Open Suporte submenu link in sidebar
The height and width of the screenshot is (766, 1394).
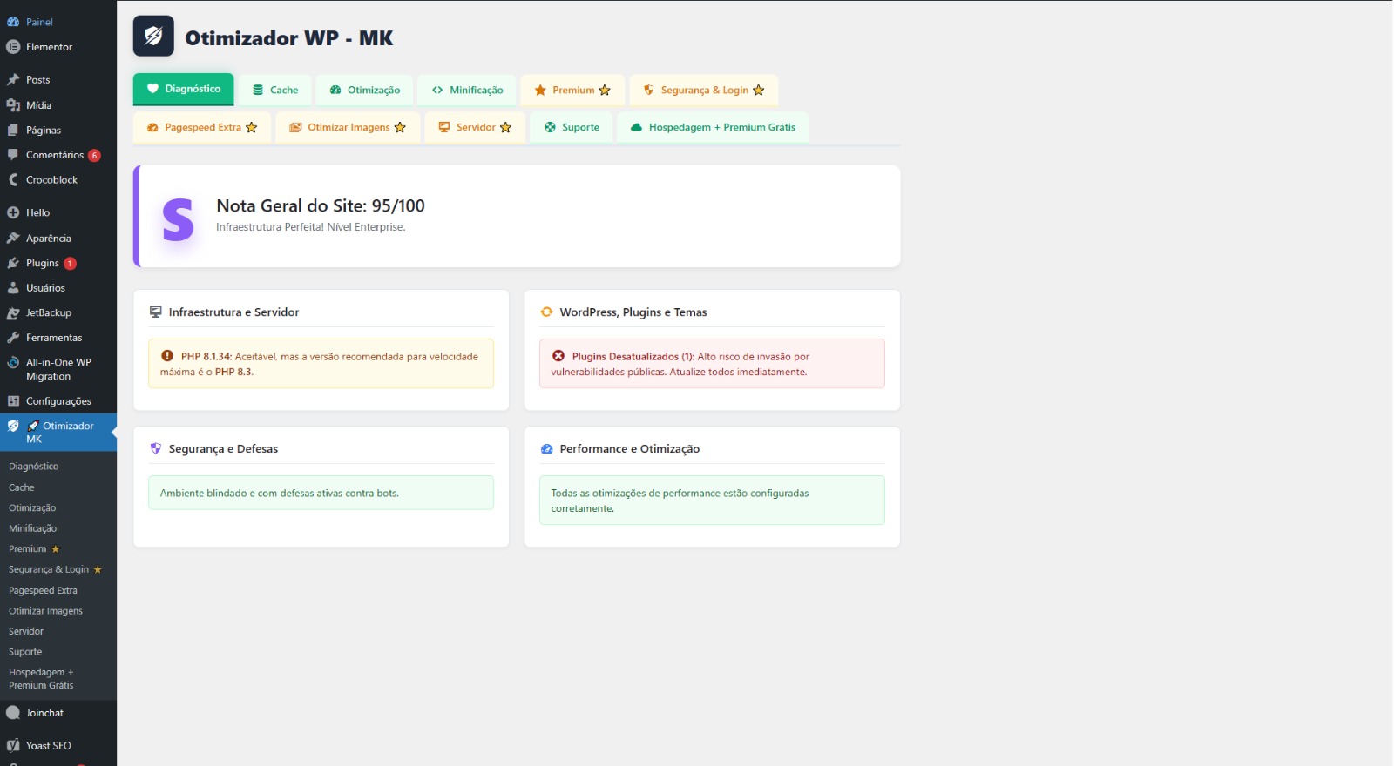pyautogui.click(x=25, y=652)
